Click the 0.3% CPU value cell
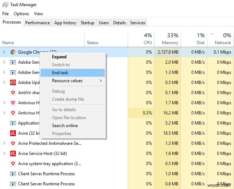This screenshot has width=234, height=189. 141,113
